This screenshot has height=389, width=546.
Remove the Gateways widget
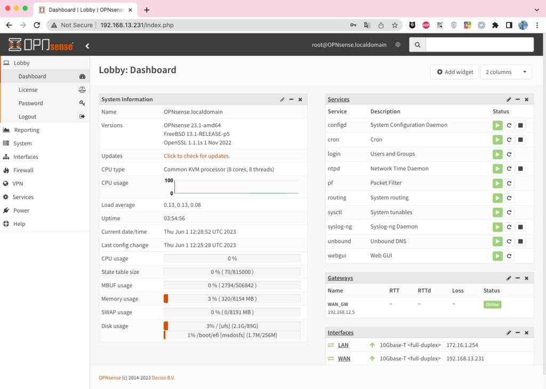point(526,278)
